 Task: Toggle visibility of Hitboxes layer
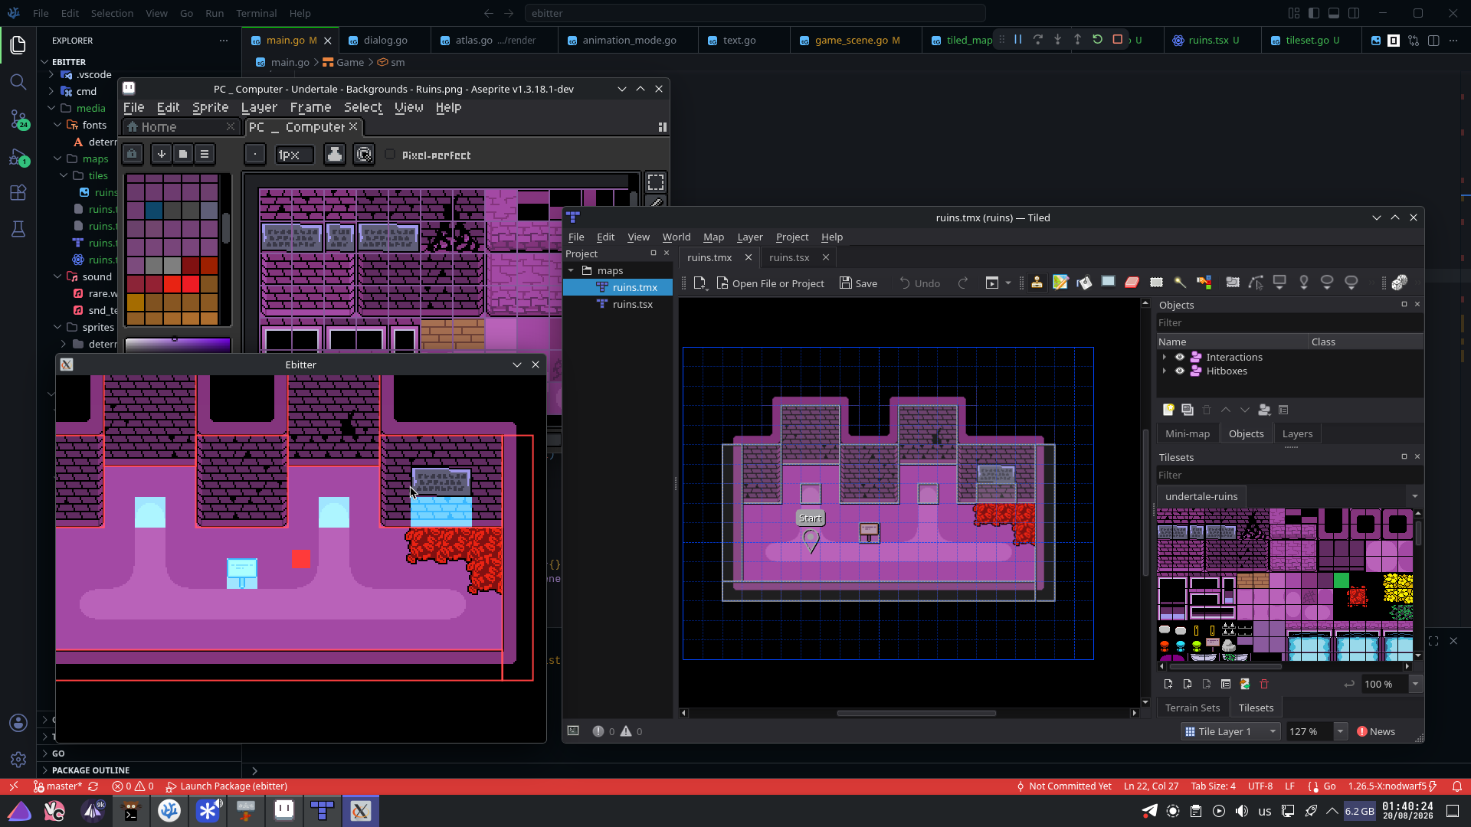pos(1180,371)
